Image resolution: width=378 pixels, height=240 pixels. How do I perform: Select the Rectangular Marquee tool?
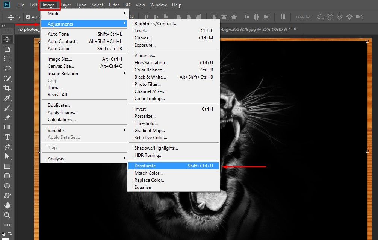pyautogui.click(x=7, y=59)
